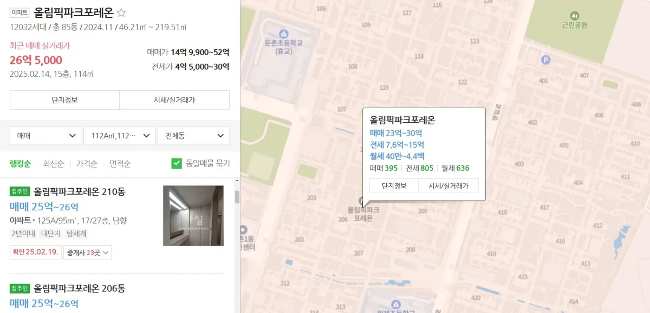Click the 올림픽파크포레온 complex pin on map
Viewport: 650px width, 313px height.
tap(362, 200)
